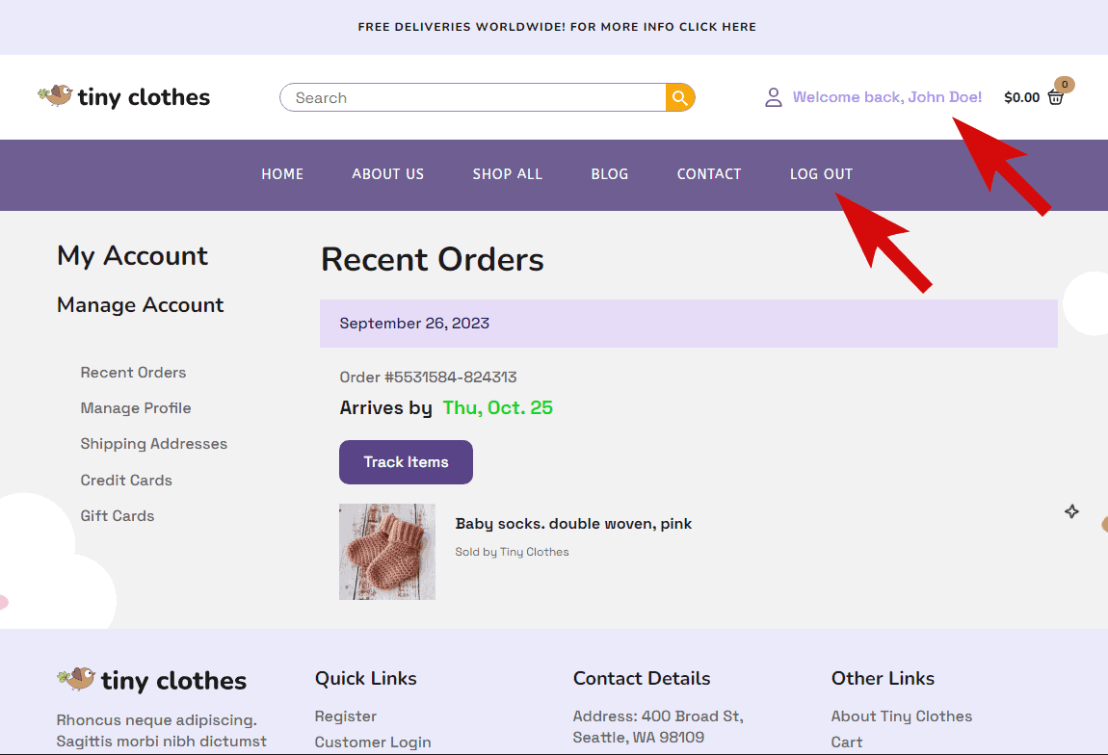
Task: Open Shipping Addresses in sidebar
Action: [154, 444]
